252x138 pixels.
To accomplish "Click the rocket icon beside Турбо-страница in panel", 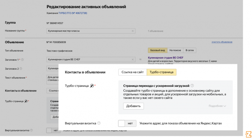I will click(x=92, y=86).
